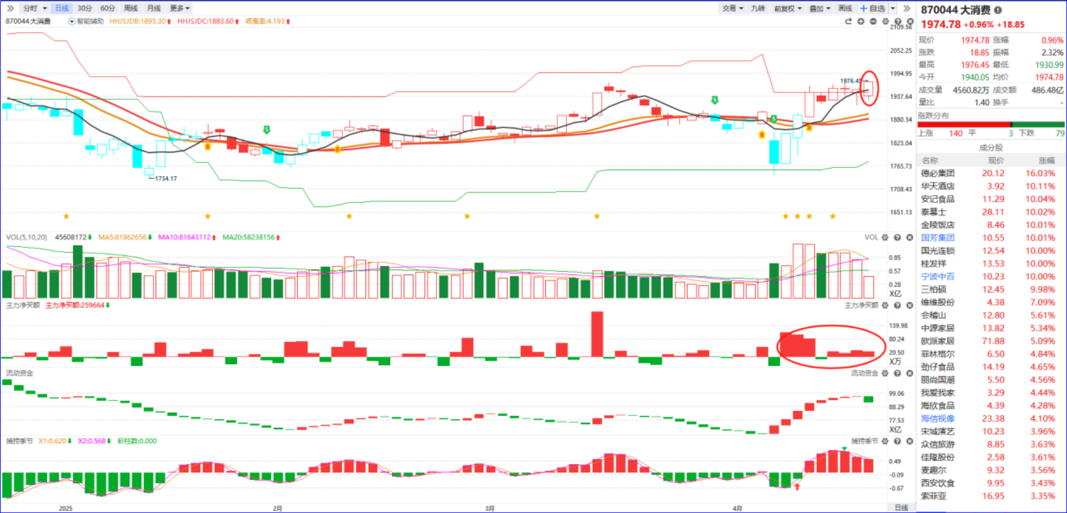Close main chart indicator with X icon
1067x513 pixels.
910,21
